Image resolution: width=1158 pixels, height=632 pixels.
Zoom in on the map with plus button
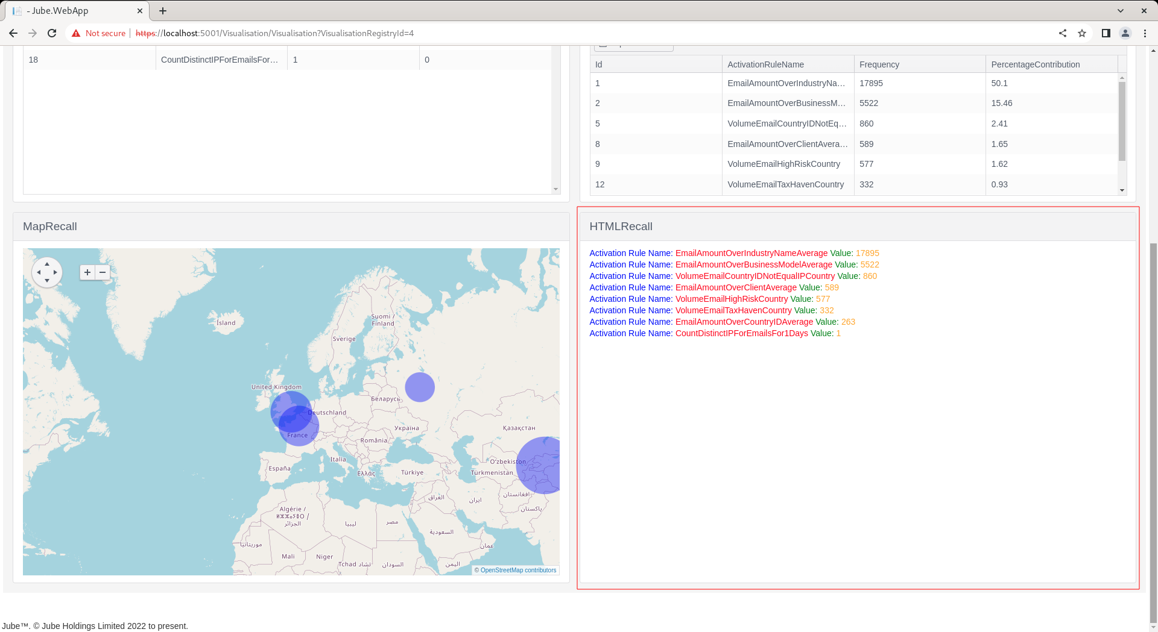pyautogui.click(x=87, y=272)
